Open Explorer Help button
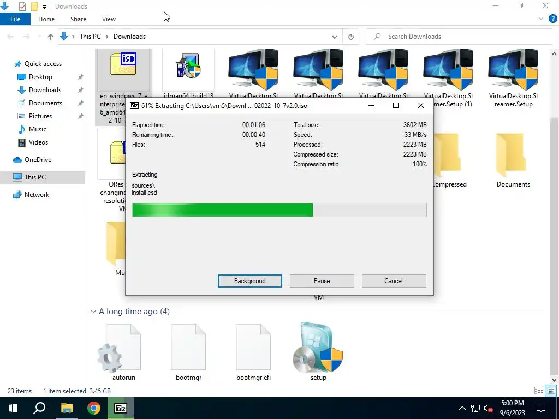Screen dimensions: 559x419 552,19
